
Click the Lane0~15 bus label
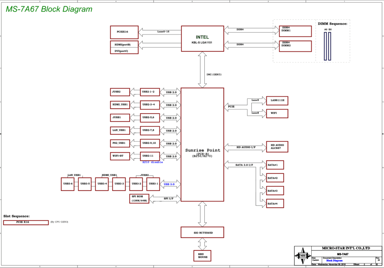pyautogui.click(x=163, y=31)
